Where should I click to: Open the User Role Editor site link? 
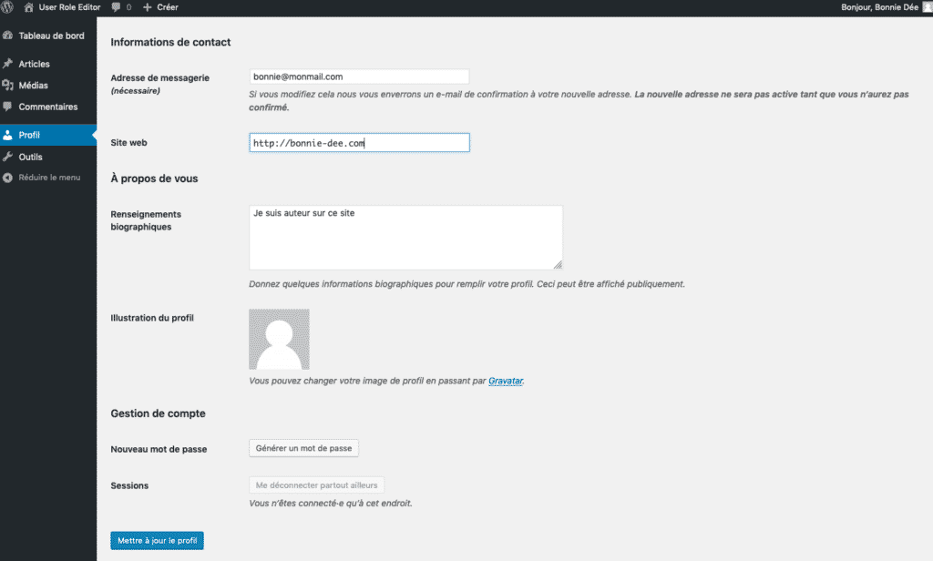pyautogui.click(x=69, y=7)
